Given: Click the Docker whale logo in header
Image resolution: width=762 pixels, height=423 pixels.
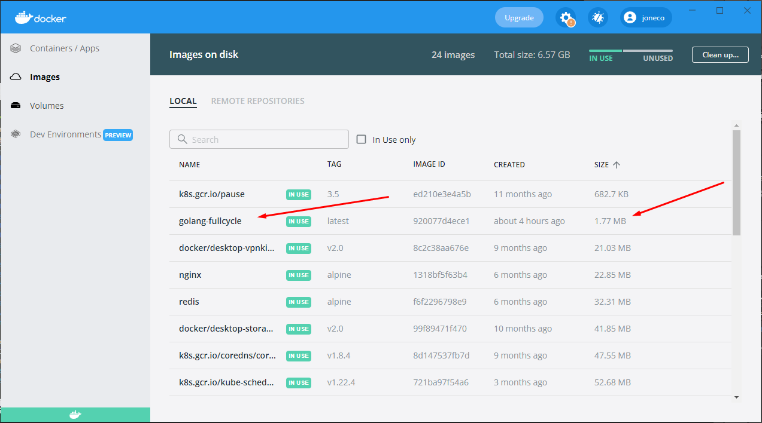Looking at the screenshot, I should click(x=40, y=17).
